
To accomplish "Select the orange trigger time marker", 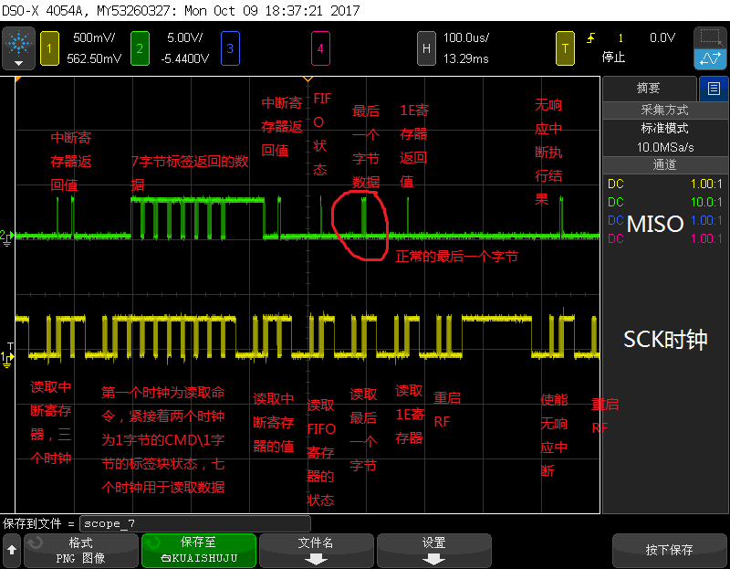I will (x=308, y=79).
